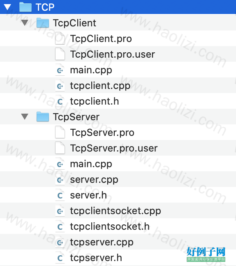Select main.cpp under TcpClient
This screenshot has height=266, width=236.
coord(118,70)
